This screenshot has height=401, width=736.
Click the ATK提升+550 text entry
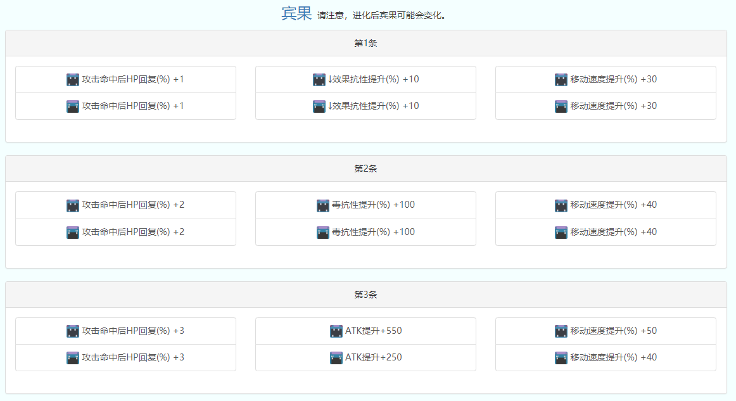(x=373, y=331)
